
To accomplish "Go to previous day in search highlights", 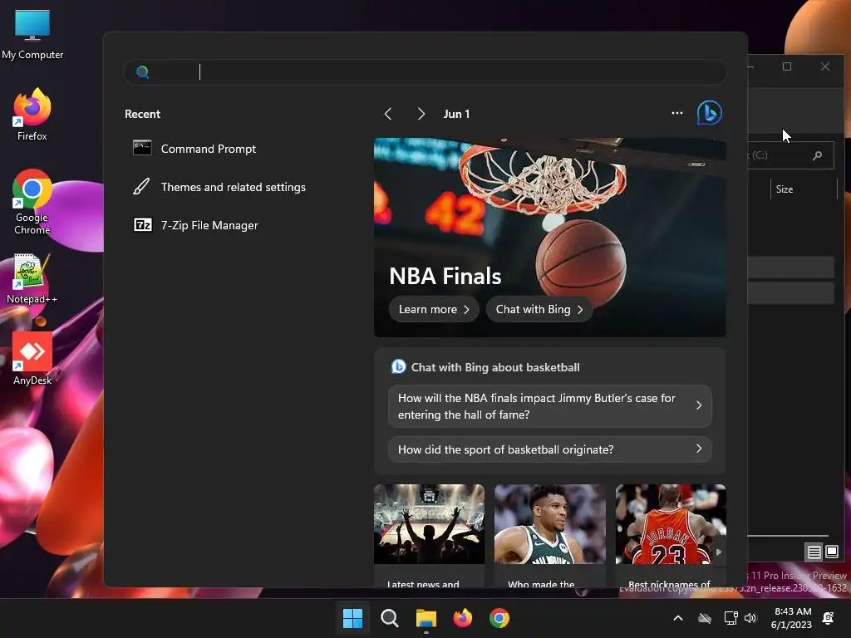I will pos(388,114).
